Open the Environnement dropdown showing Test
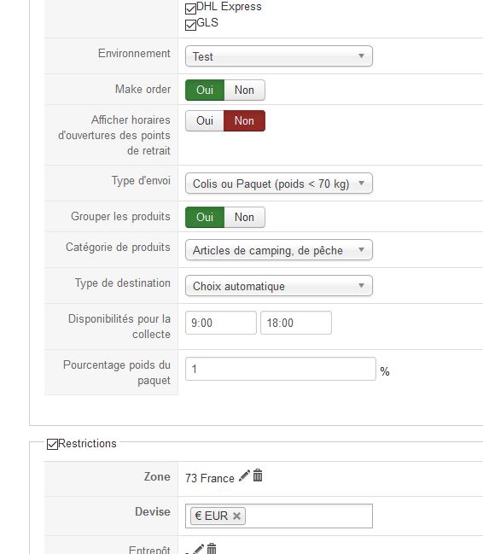483x554 pixels. [279, 56]
